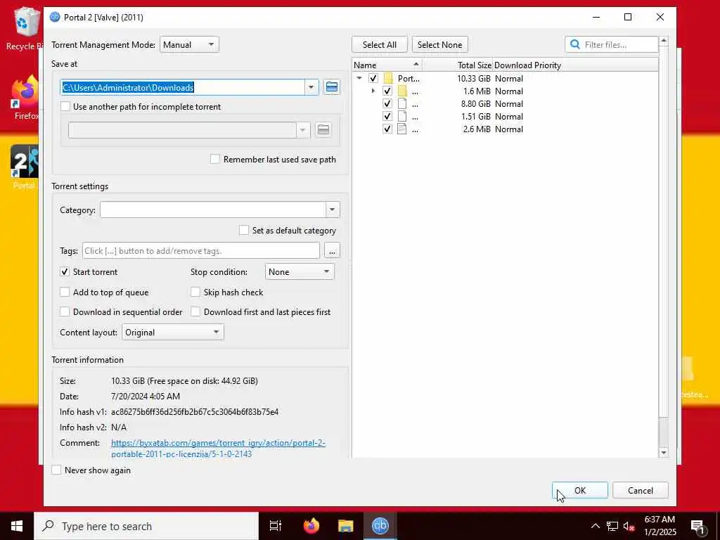Click the down arrow of right scrollbar
Image resolution: width=720 pixels, height=540 pixels.
click(664, 452)
